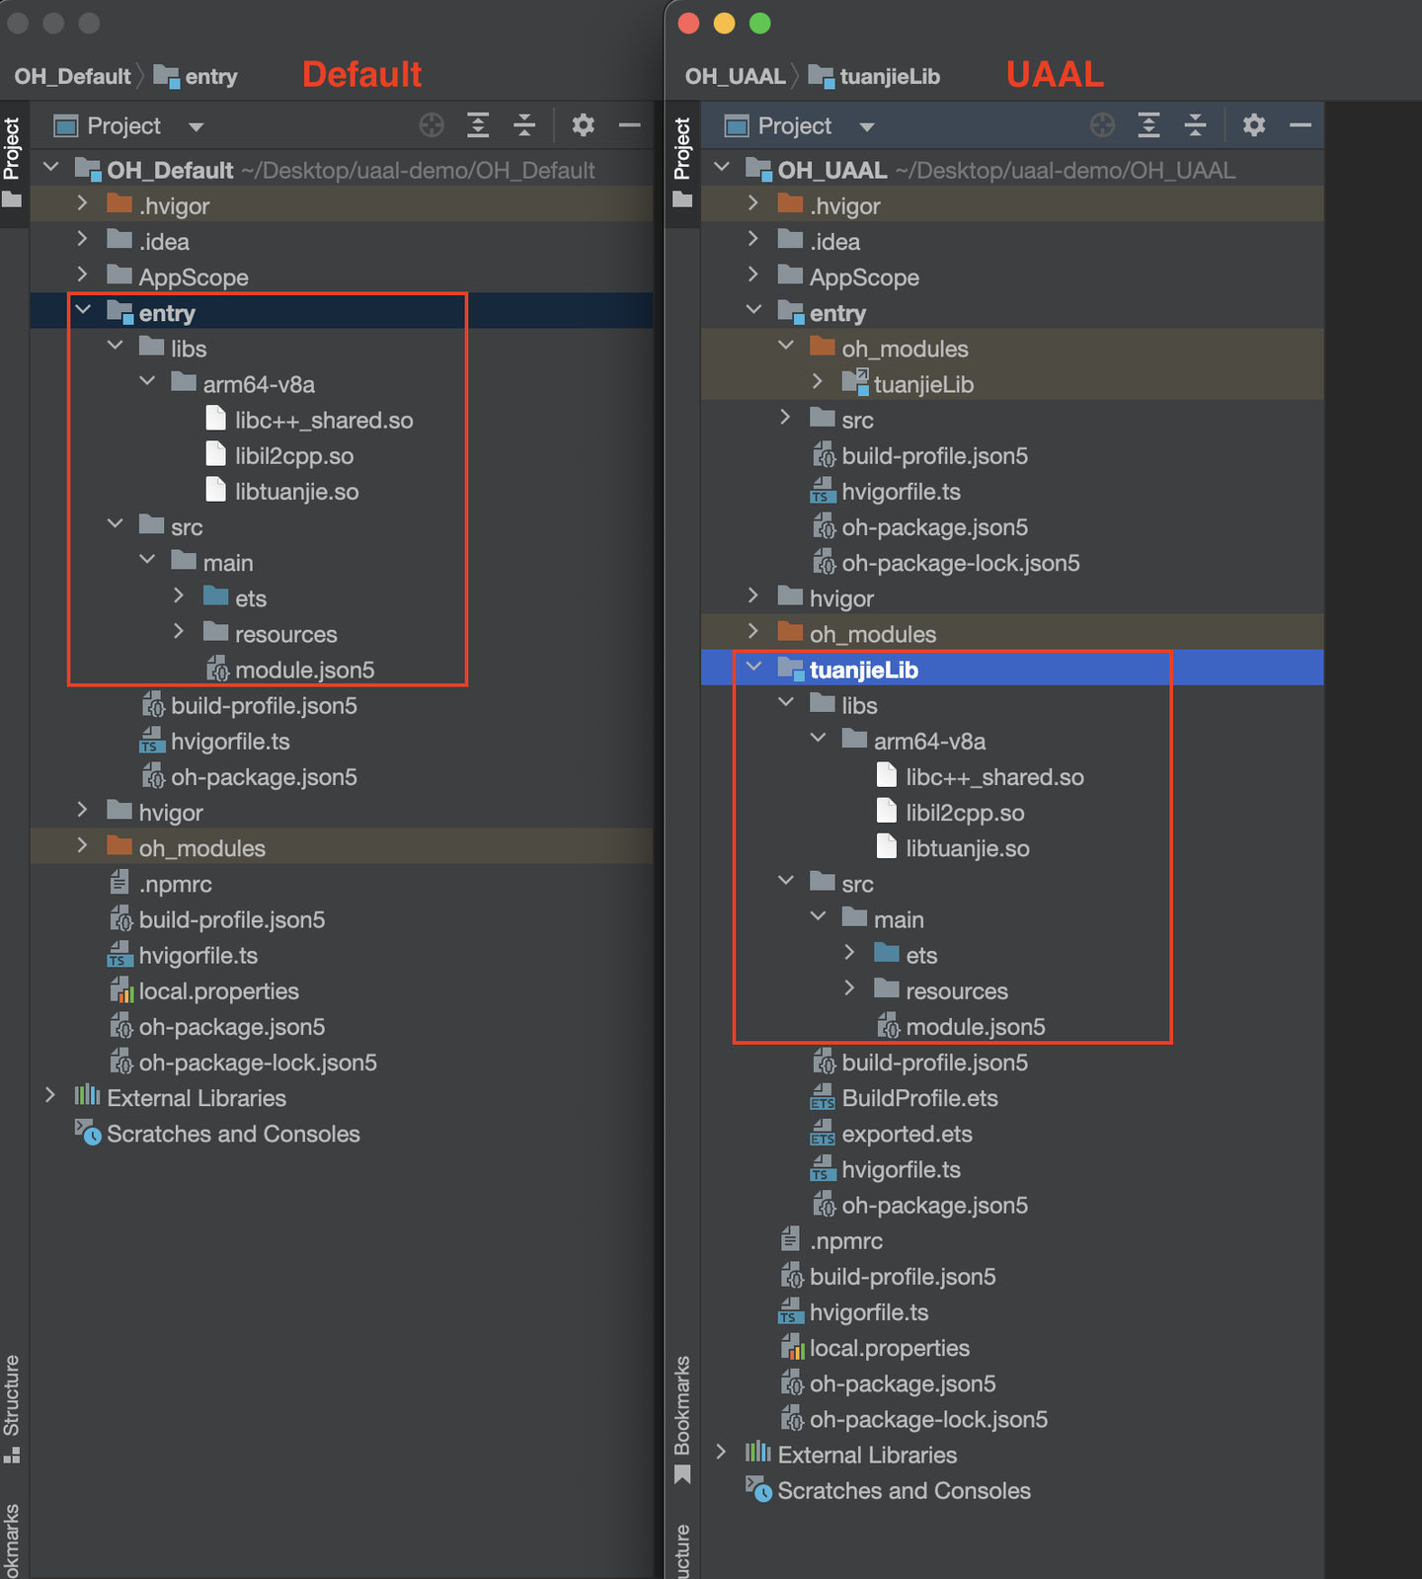Screen dimensions: 1422x1579
Task: Click locate target icon in Default project panel
Action: [432, 125]
